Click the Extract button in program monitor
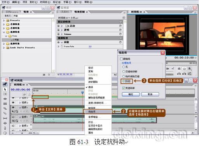Image resolution: width=199 pixels, height=146 pixels. 184,74
